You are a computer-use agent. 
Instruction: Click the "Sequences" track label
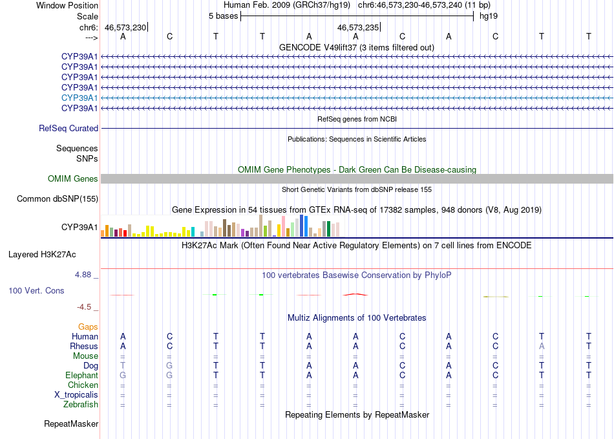point(77,149)
